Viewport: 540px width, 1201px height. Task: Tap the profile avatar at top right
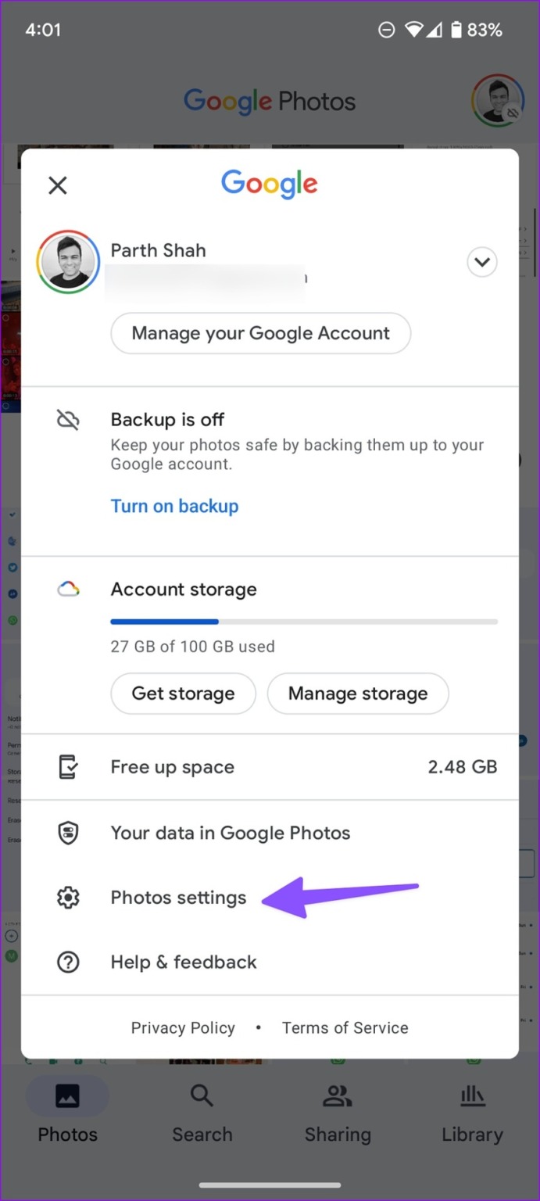(497, 100)
